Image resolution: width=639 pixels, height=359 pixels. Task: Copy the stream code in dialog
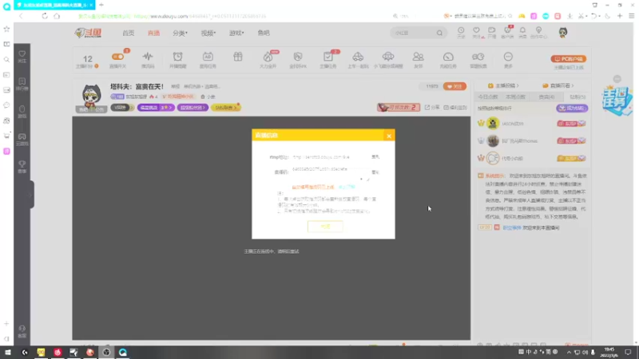click(375, 172)
